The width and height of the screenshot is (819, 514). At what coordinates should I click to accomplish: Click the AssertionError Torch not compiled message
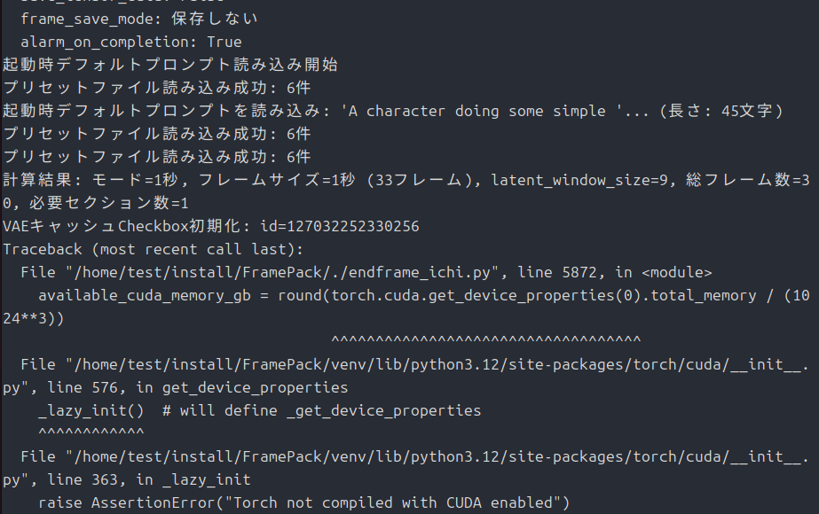[331, 502]
